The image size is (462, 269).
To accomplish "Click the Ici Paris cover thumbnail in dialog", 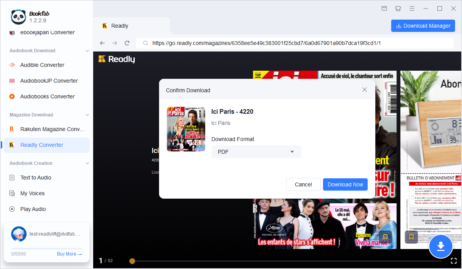I will 186,129.
